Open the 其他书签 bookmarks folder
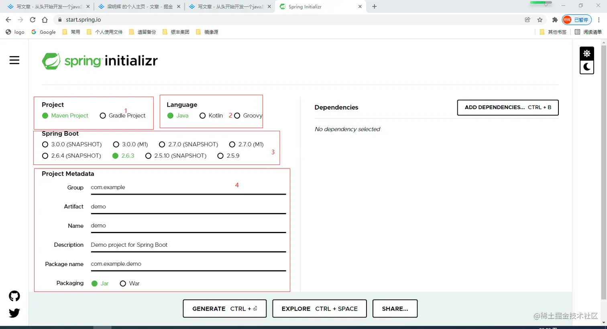Screen dimensions: 607x329 coord(553,32)
